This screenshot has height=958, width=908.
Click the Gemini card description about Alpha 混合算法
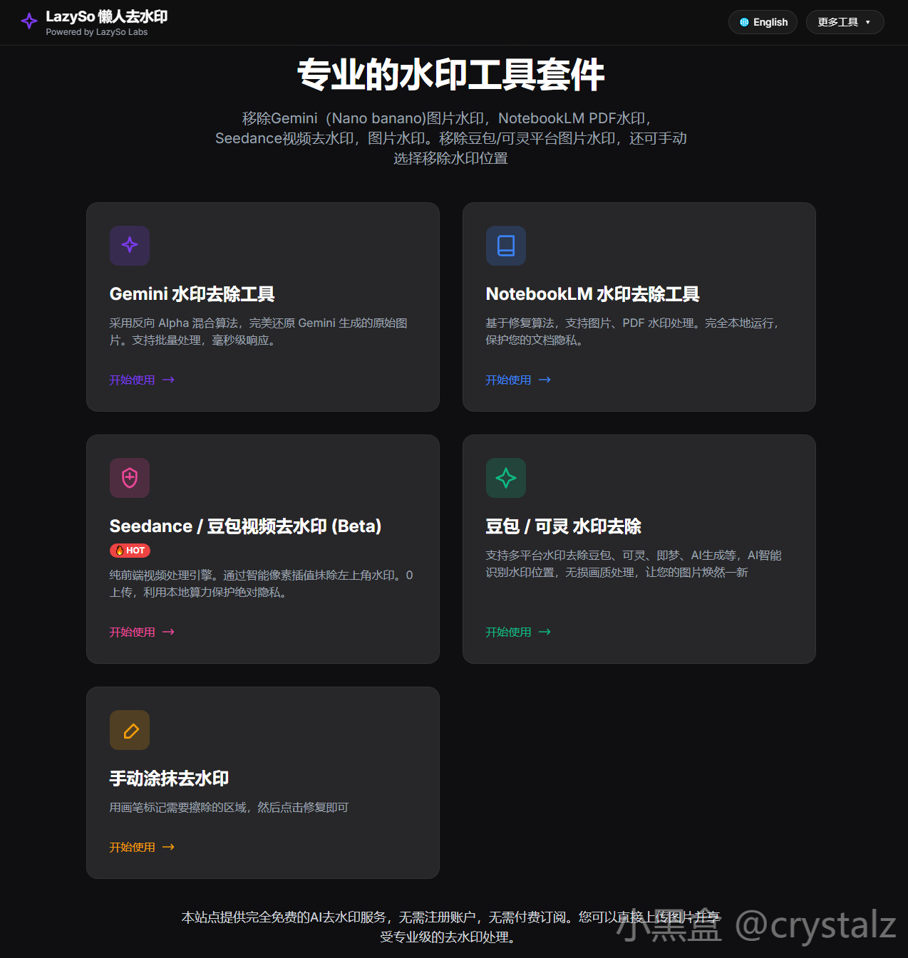pos(259,332)
